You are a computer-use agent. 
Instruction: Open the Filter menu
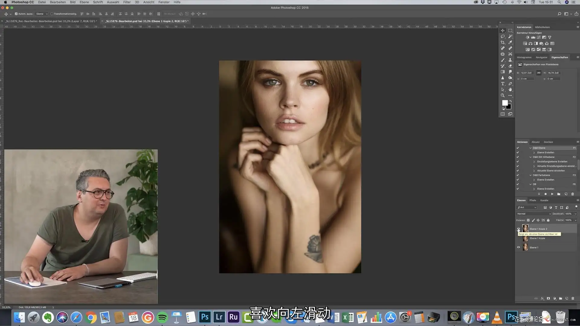click(127, 2)
